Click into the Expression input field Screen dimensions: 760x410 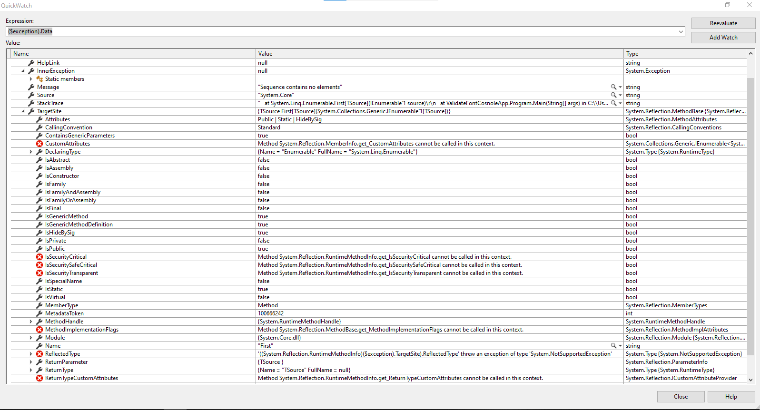coord(342,31)
